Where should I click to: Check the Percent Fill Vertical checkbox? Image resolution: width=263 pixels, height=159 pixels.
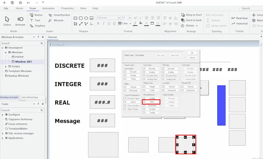182,87
